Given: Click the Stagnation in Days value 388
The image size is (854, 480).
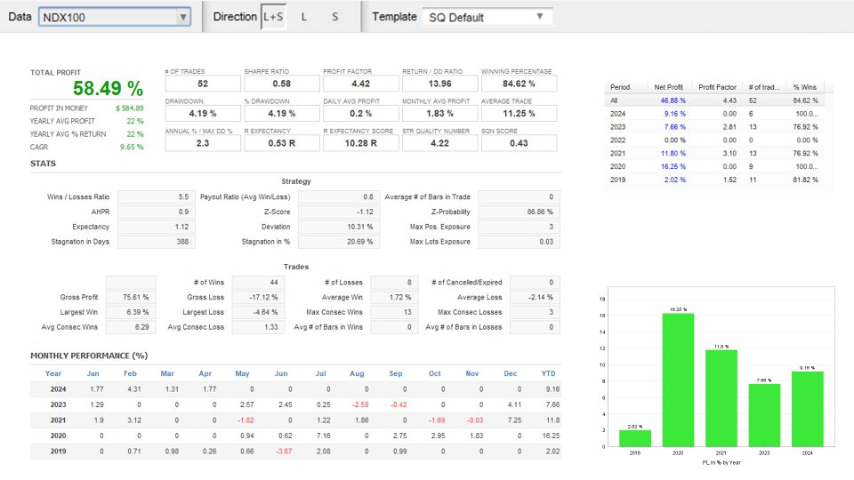Looking at the screenshot, I should coord(157,242).
